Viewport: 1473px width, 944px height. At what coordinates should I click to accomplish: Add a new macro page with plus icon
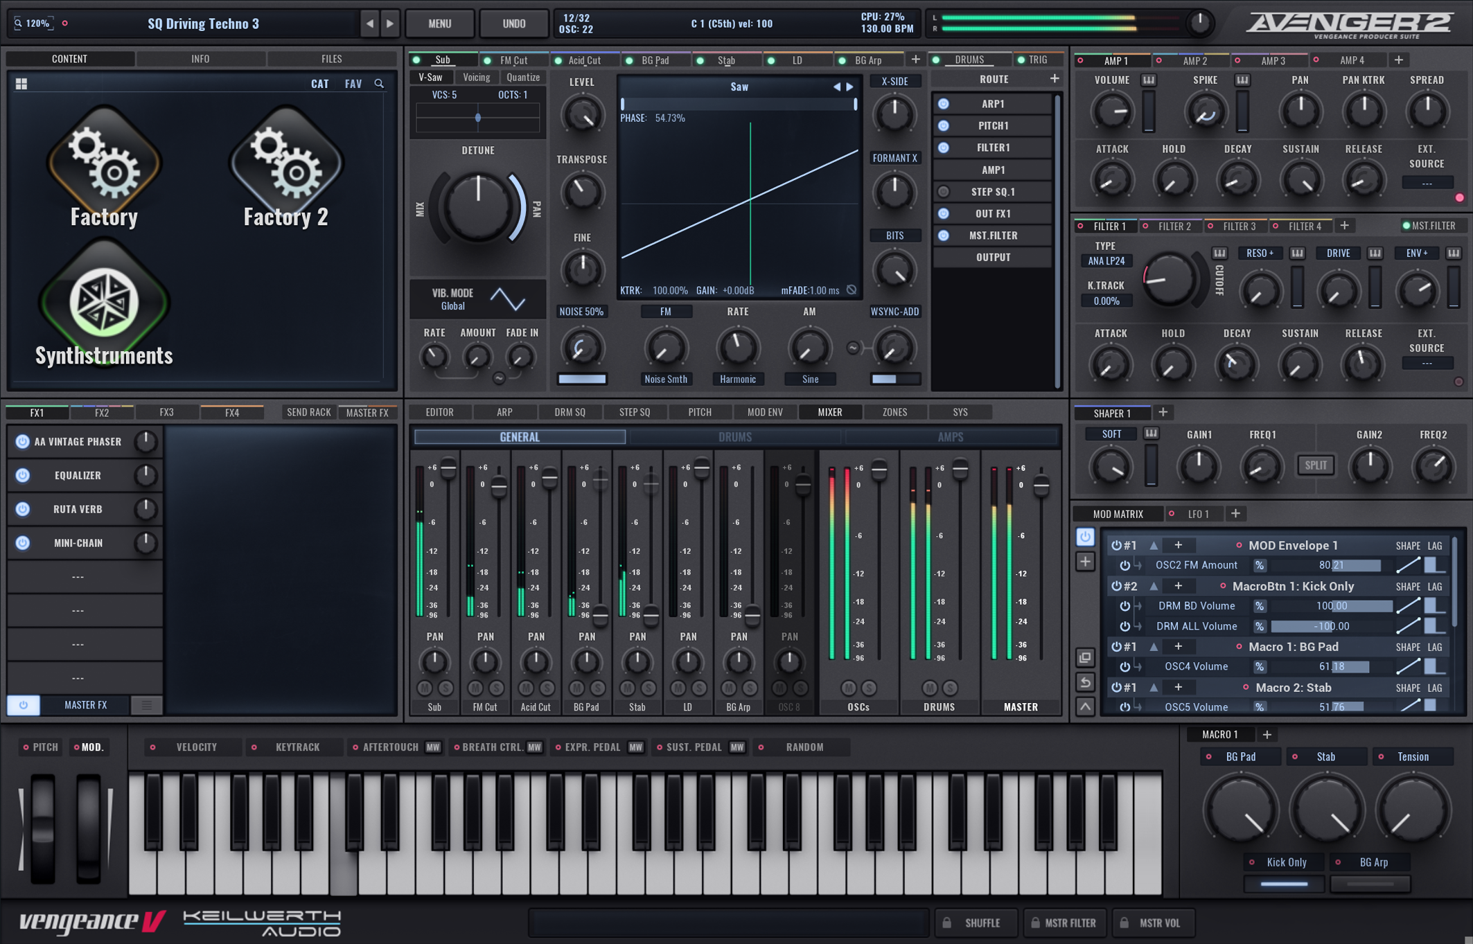point(1267,734)
